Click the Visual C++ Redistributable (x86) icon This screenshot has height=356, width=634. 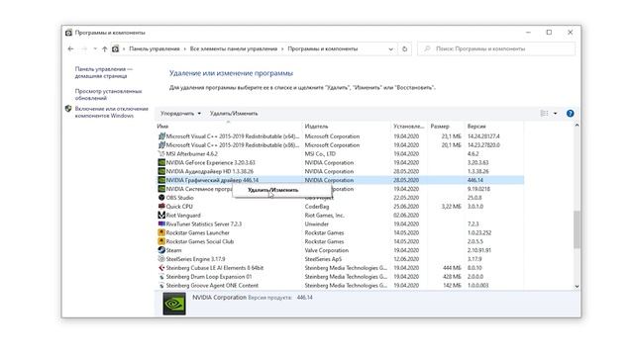click(161, 145)
